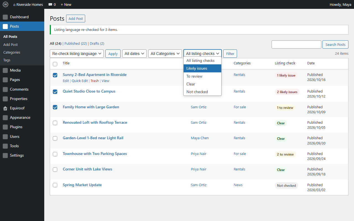Click the Plugins sidebar icon
Screen dimensions: 354x221
(x=5, y=127)
